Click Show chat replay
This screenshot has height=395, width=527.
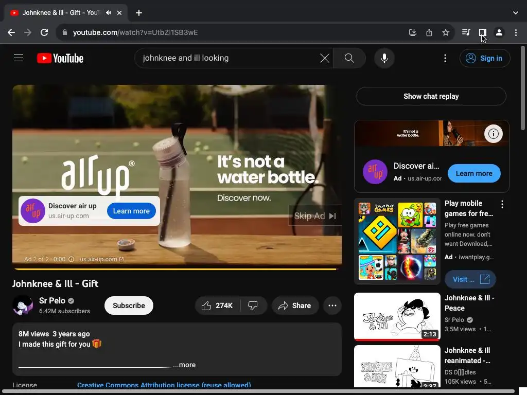pos(431,96)
